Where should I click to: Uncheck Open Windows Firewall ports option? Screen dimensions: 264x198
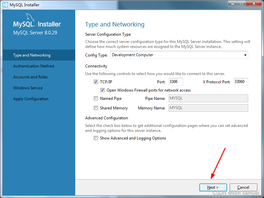click(x=102, y=90)
